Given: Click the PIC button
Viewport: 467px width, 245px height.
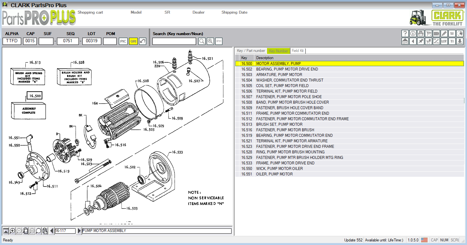Looking at the screenshot, I should coord(123,41).
